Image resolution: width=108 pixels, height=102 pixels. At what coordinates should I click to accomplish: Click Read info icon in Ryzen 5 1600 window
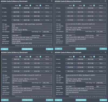[x=20, y=5]
